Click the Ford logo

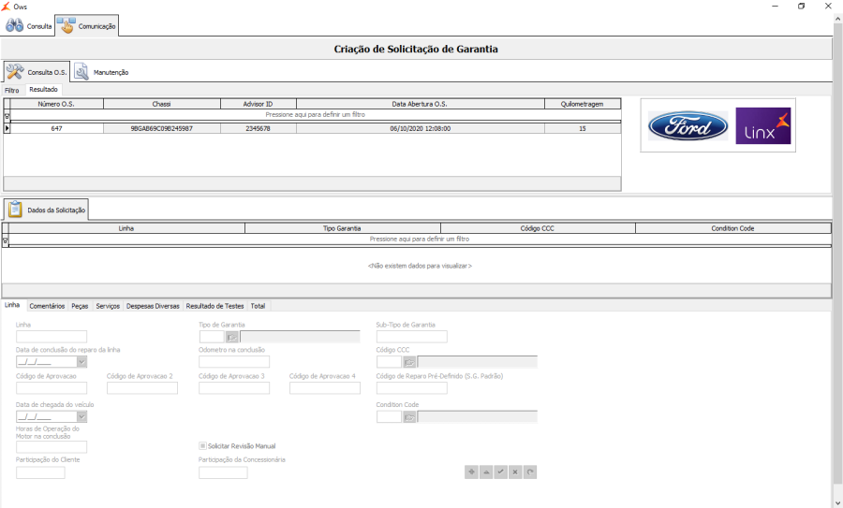click(688, 125)
